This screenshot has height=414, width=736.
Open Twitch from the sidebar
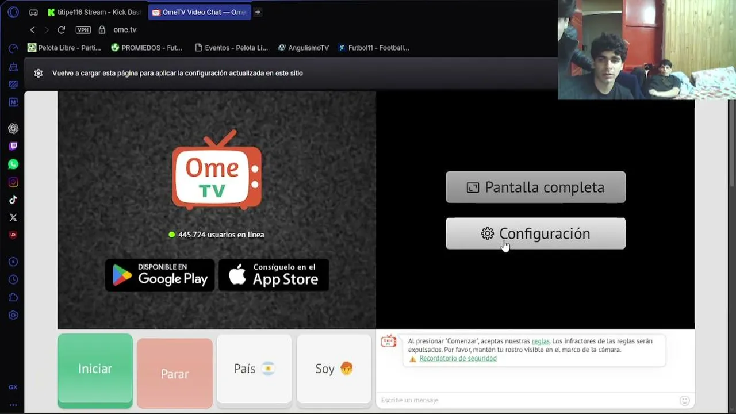[x=13, y=146]
